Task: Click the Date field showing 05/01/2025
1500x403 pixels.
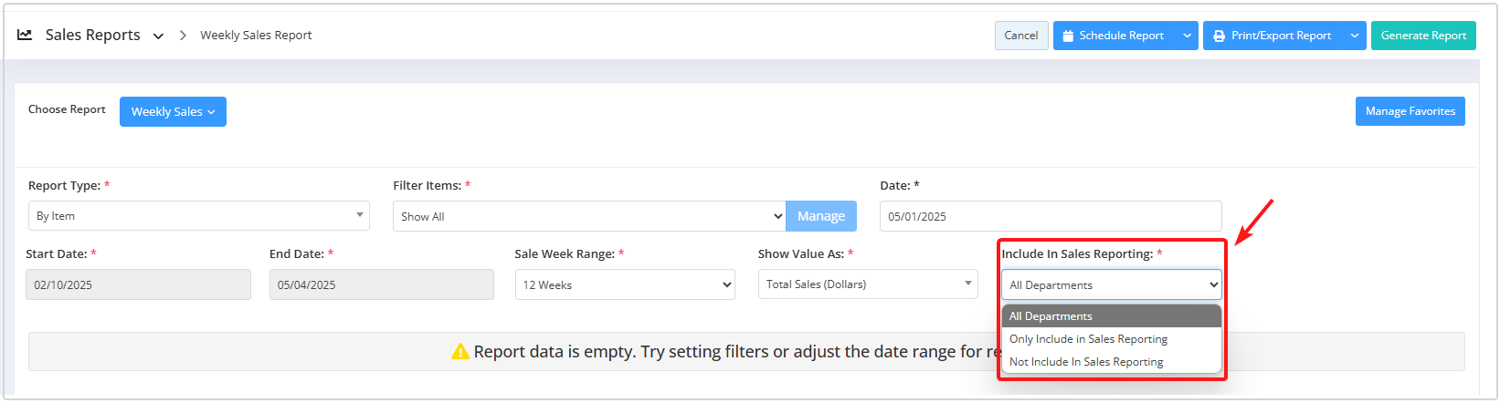Action: (1051, 216)
